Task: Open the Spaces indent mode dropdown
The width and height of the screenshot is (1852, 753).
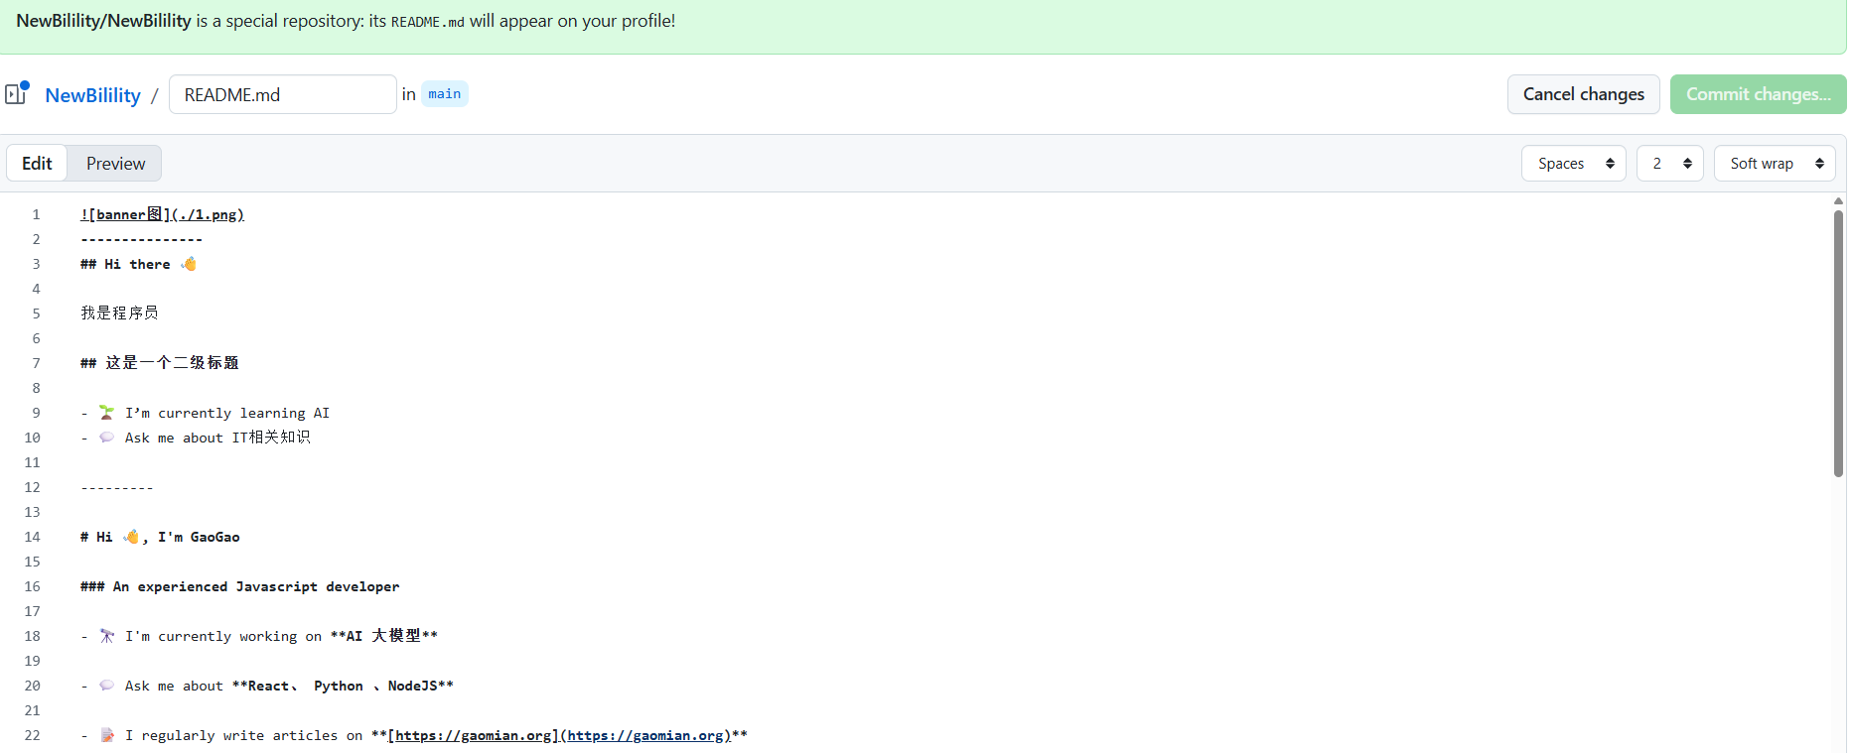Action: pos(1573,164)
